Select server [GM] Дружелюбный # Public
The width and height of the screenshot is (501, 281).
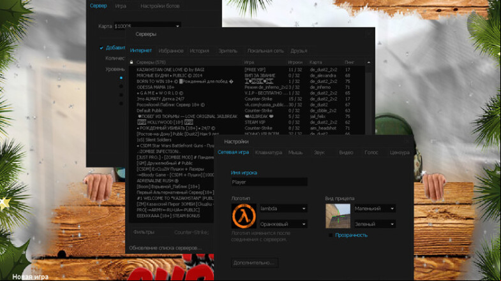click(165, 163)
